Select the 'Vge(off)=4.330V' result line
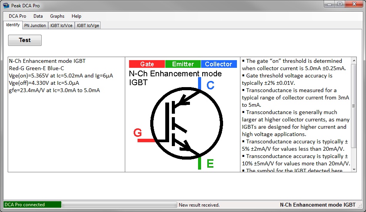Screen dimensions: 366x212 point(44,83)
